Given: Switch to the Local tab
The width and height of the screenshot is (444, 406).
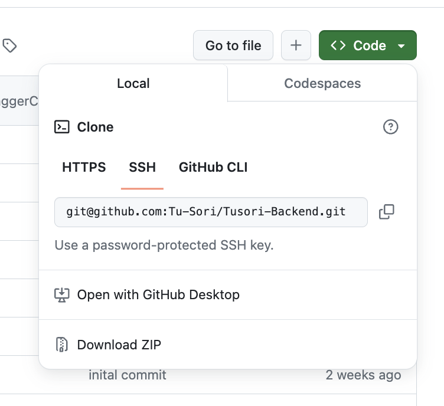Looking at the screenshot, I should pos(133,83).
